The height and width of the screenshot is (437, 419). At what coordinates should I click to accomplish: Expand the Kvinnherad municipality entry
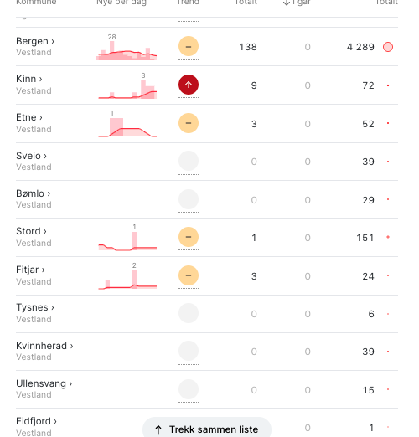click(x=44, y=346)
